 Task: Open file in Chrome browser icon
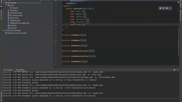(160, 8)
